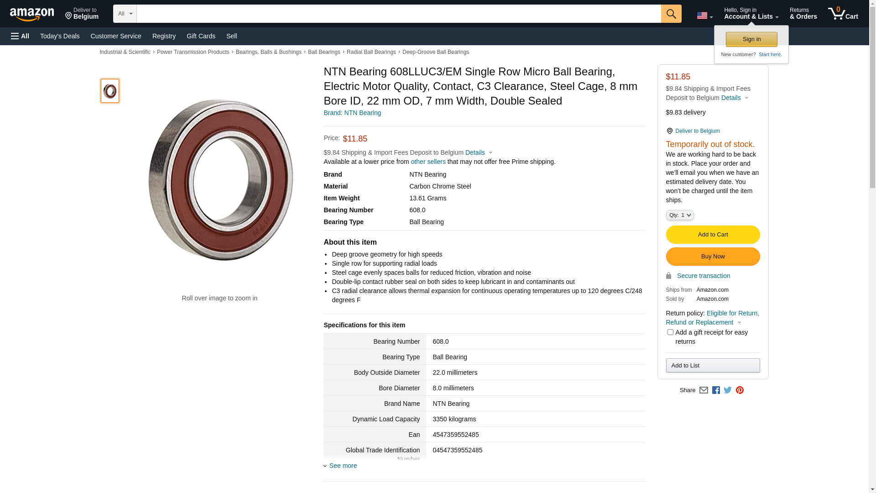Open the All hamburger menu
The height and width of the screenshot is (493, 876).
click(x=20, y=36)
